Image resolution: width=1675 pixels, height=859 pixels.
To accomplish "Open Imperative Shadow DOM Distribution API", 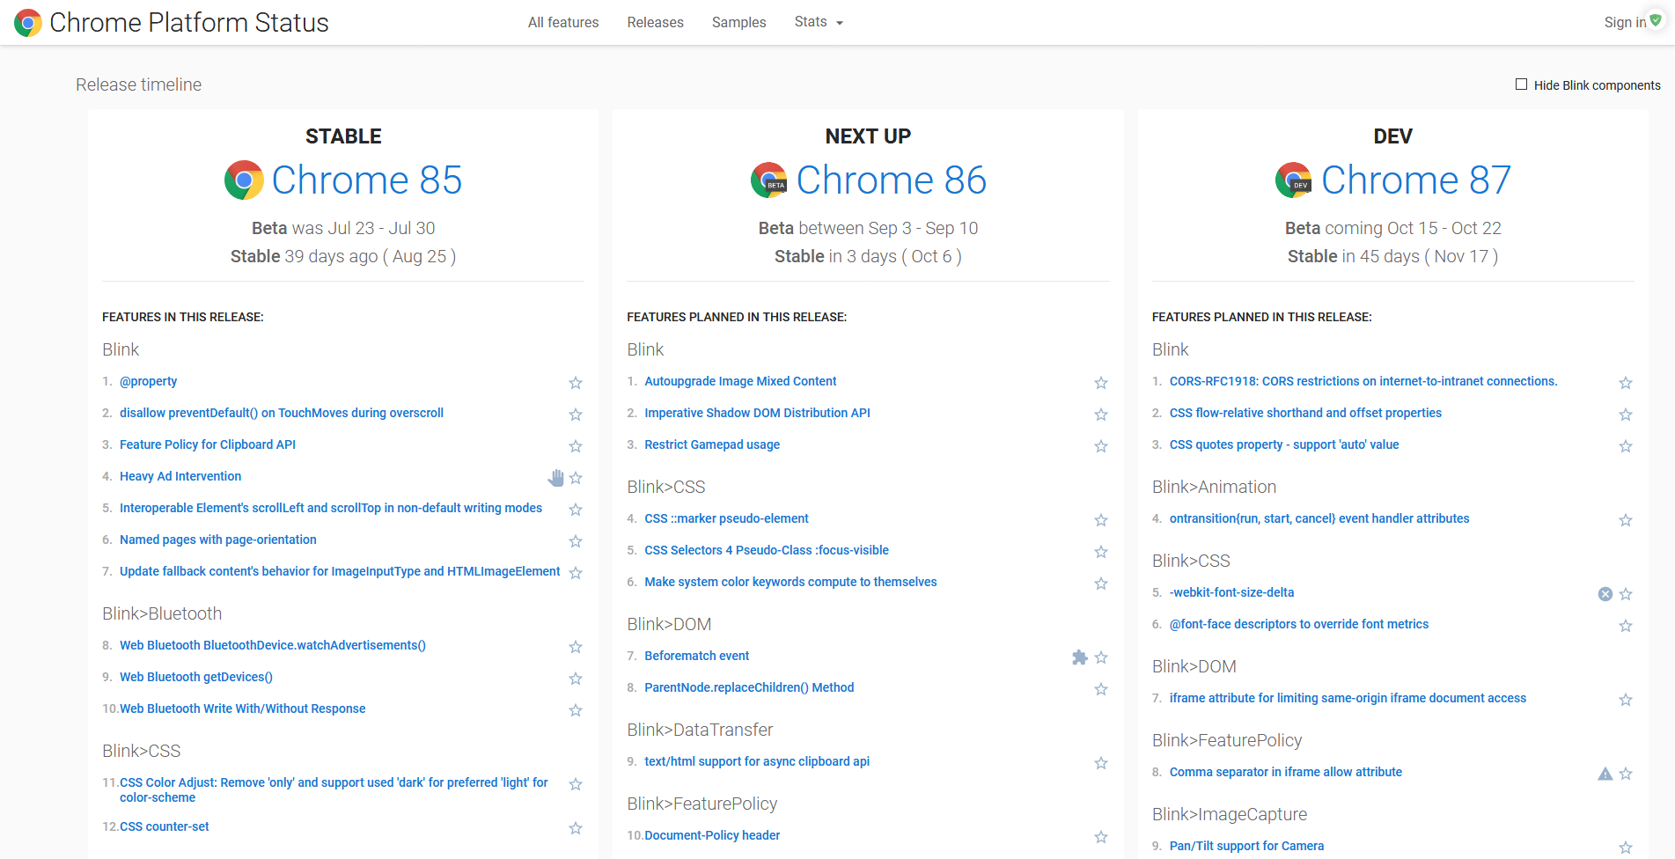I will [757, 413].
